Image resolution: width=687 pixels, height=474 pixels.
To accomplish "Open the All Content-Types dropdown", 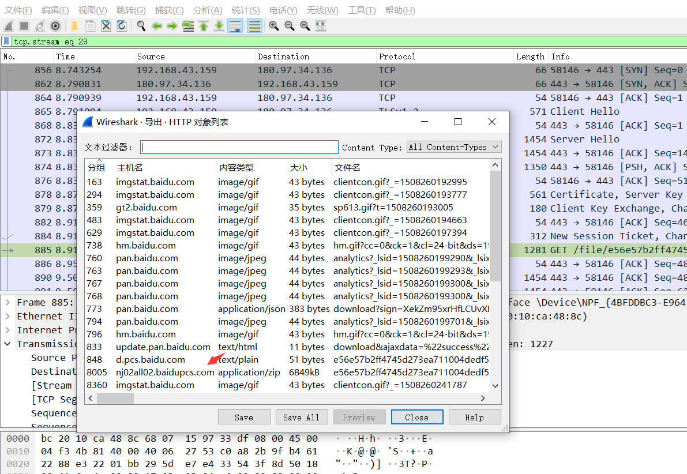I will click(454, 147).
